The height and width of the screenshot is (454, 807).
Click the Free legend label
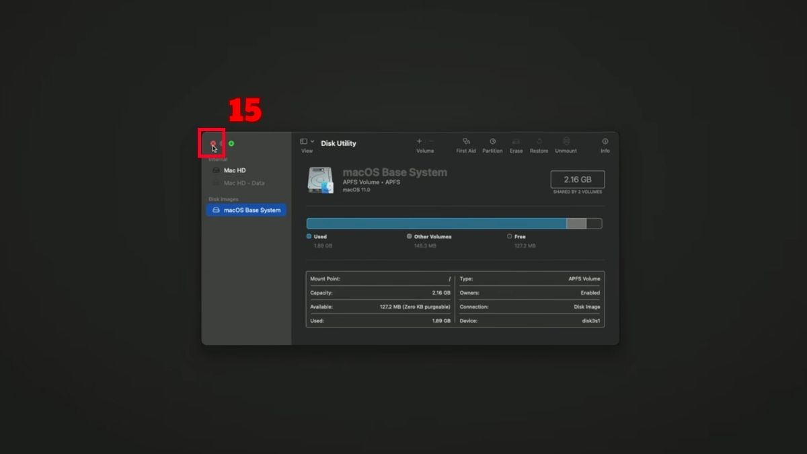point(520,237)
